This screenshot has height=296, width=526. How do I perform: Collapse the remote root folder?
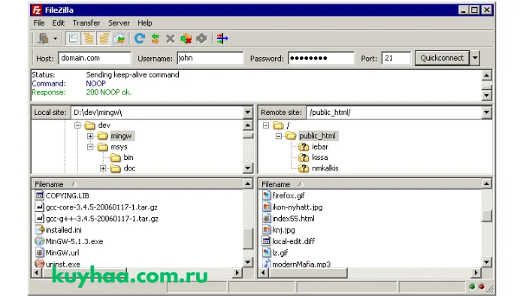pos(266,125)
